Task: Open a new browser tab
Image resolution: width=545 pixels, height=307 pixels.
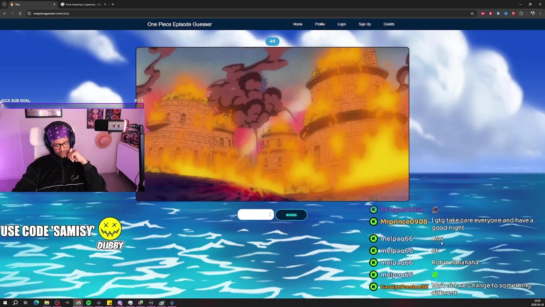Action: click(112, 4)
